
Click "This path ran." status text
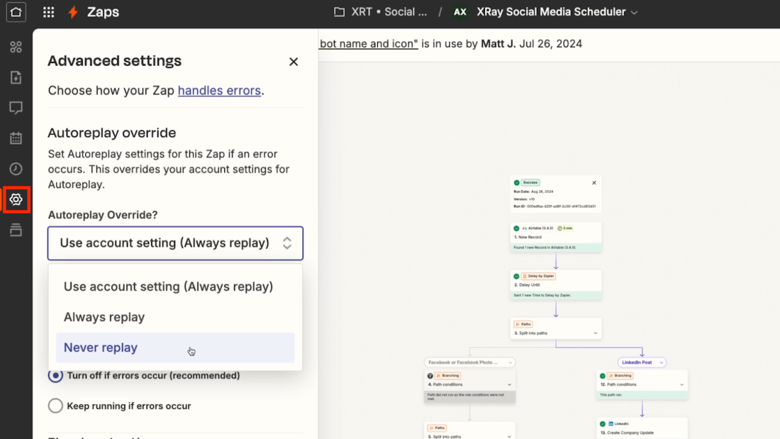(x=611, y=395)
